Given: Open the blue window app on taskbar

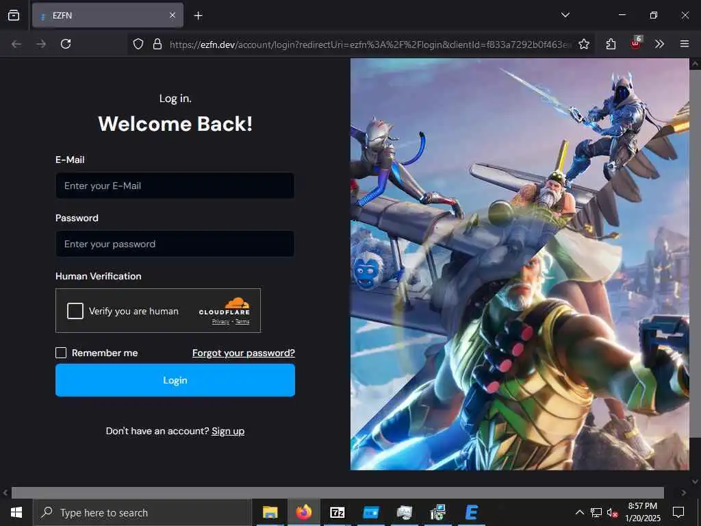Looking at the screenshot, I should tap(370, 512).
